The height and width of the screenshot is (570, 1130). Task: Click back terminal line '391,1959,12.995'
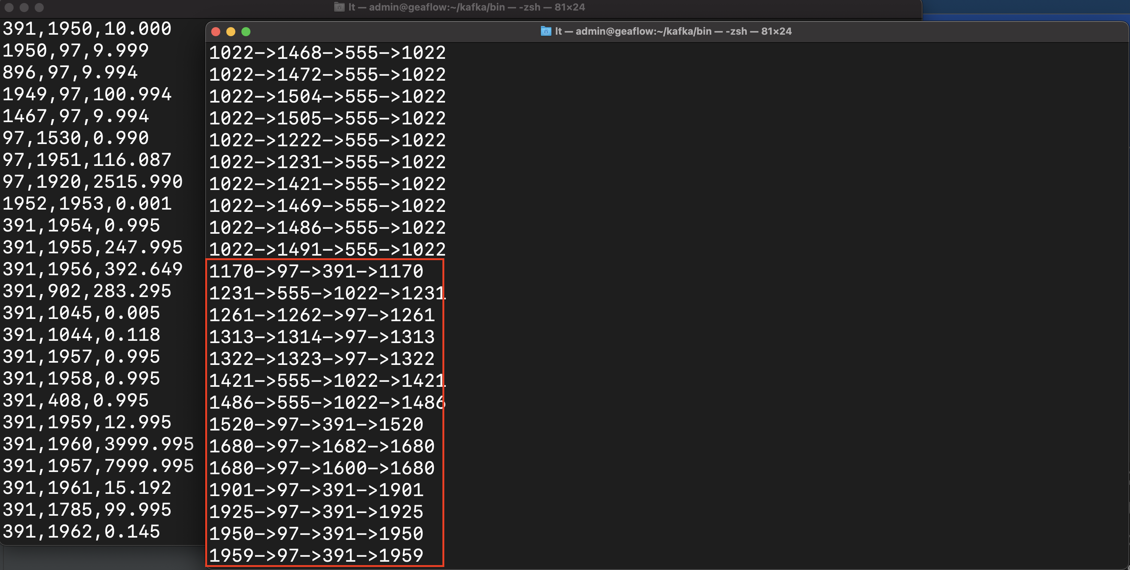click(87, 423)
